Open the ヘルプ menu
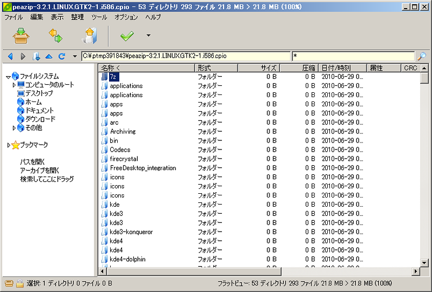The width and height of the screenshot is (432, 292). (x=153, y=17)
